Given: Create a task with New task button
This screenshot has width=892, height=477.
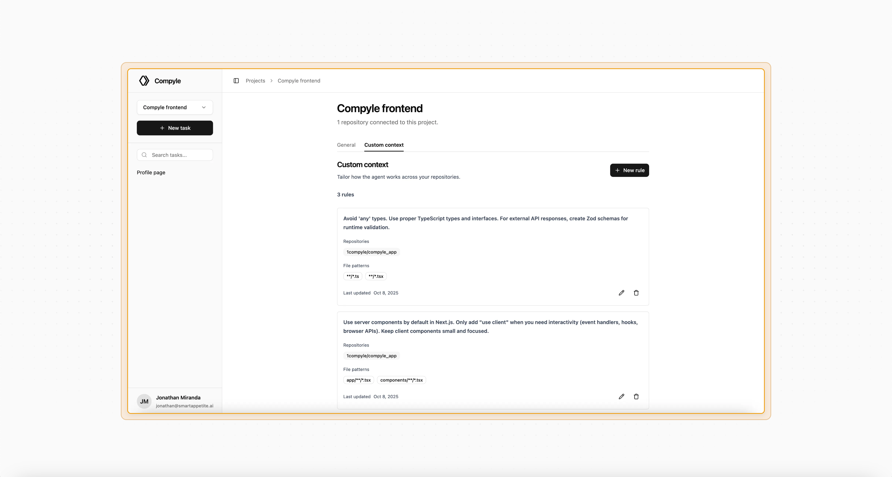Looking at the screenshot, I should [x=174, y=128].
